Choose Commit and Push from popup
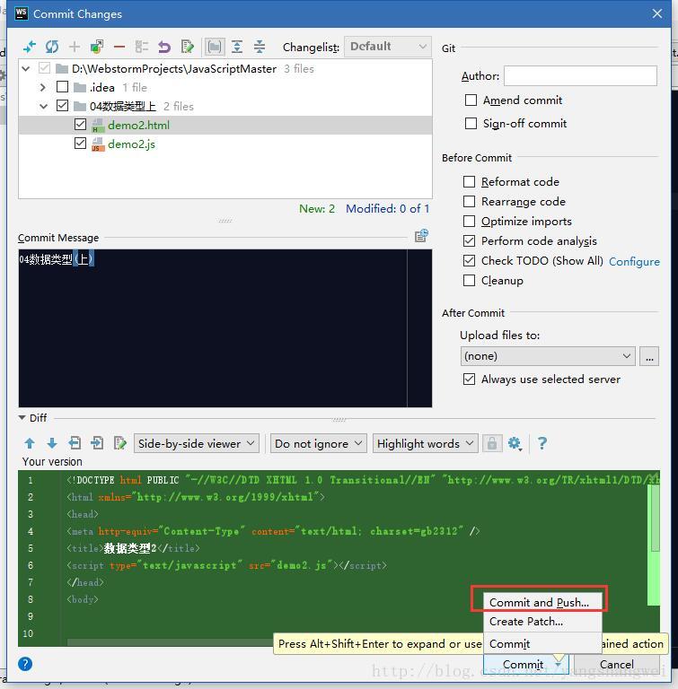Viewport: 678px width, 689px height. 539,602
